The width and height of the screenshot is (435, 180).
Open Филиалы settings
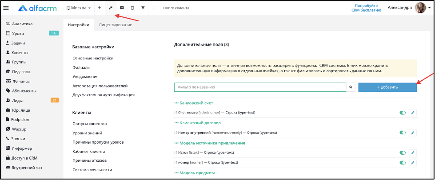coord(82,67)
